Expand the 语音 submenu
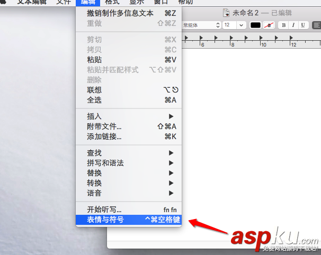The image size is (321, 255). coord(129,193)
